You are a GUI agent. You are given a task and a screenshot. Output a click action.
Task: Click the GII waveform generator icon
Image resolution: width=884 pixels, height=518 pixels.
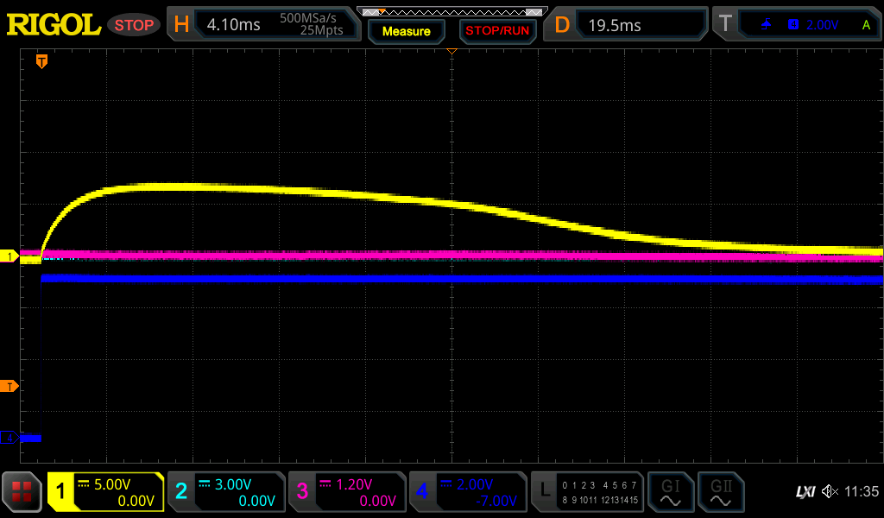click(720, 492)
